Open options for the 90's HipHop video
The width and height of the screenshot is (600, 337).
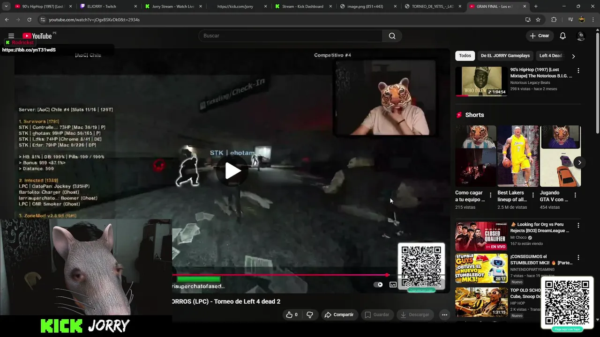tap(578, 71)
